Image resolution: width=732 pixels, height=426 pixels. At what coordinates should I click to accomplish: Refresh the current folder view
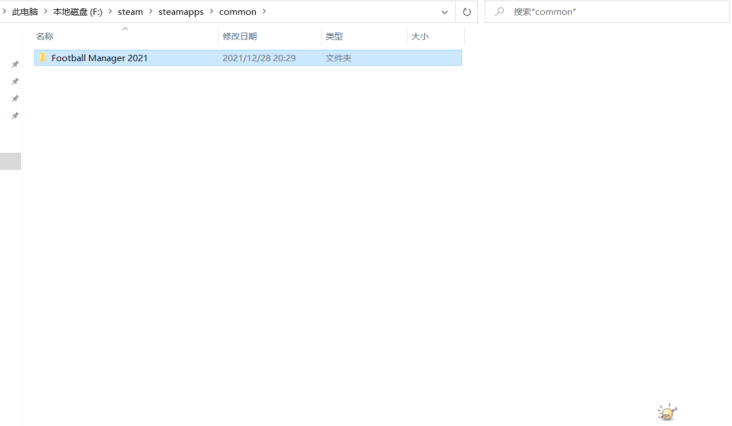pyautogui.click(x=466, y=12)
